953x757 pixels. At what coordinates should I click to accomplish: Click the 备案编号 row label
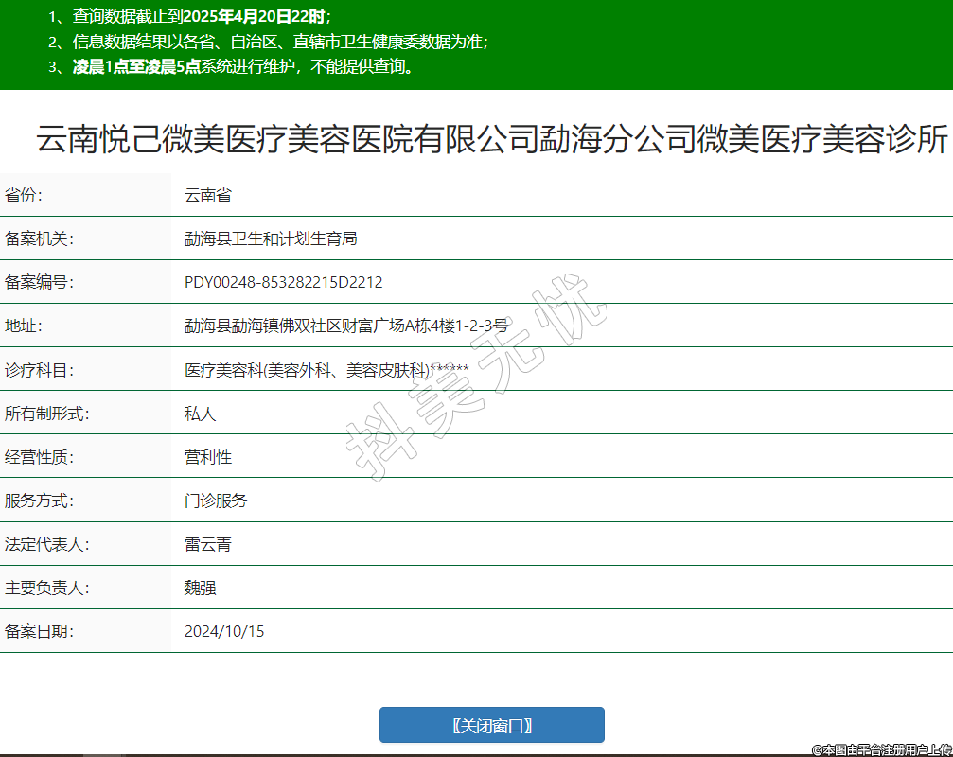[39, 283]
